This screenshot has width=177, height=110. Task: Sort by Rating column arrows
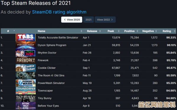[x=175, y=31]
